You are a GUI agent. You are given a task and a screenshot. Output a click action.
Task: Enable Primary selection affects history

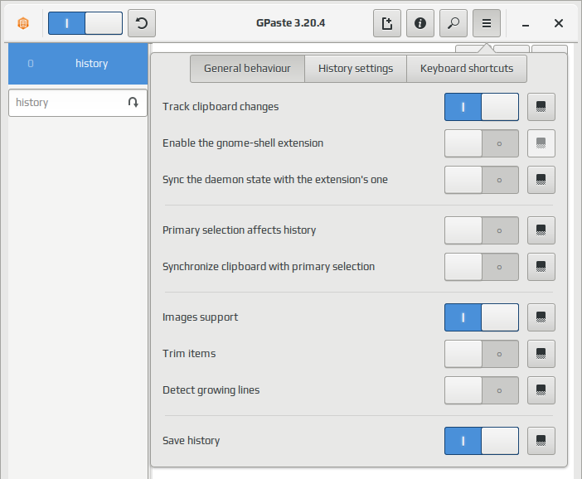pyautogui.click(x=482, y=230)
